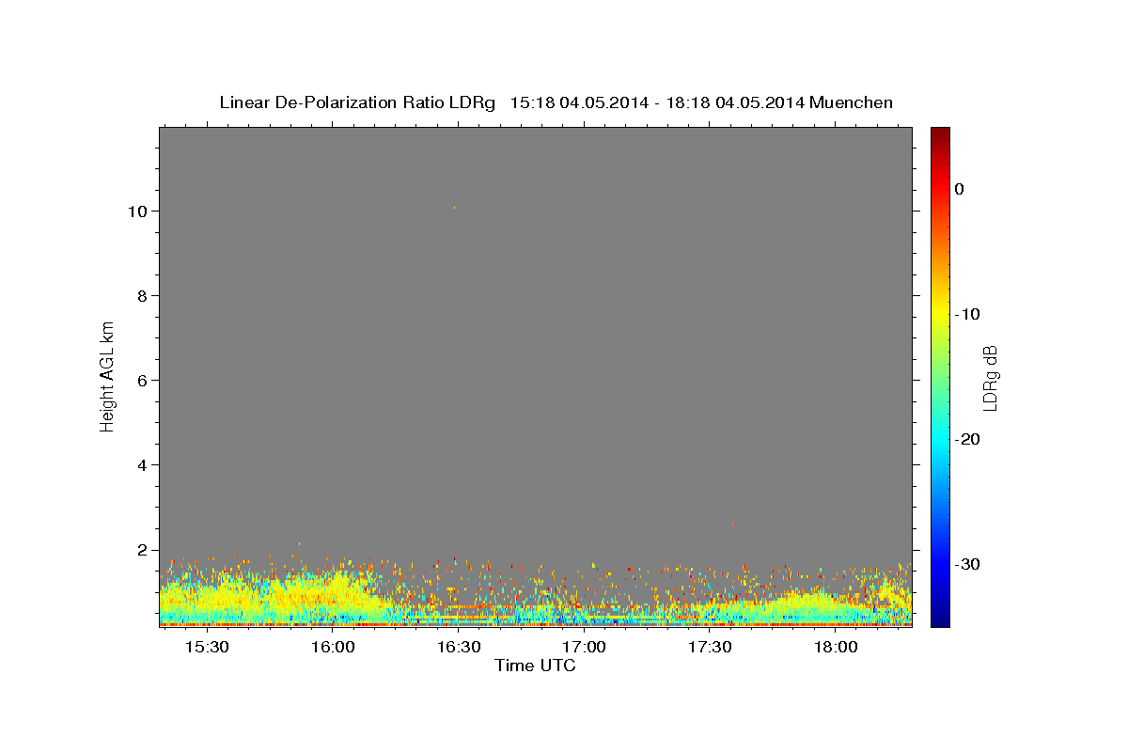The height and width of the screenshot is (752, 1128).
Task: Pick the yellow region of the colorbar
Action: [x=940, y=314]
